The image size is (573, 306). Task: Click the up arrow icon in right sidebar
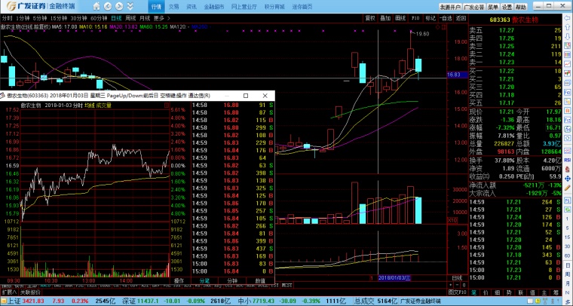point(568,27)
